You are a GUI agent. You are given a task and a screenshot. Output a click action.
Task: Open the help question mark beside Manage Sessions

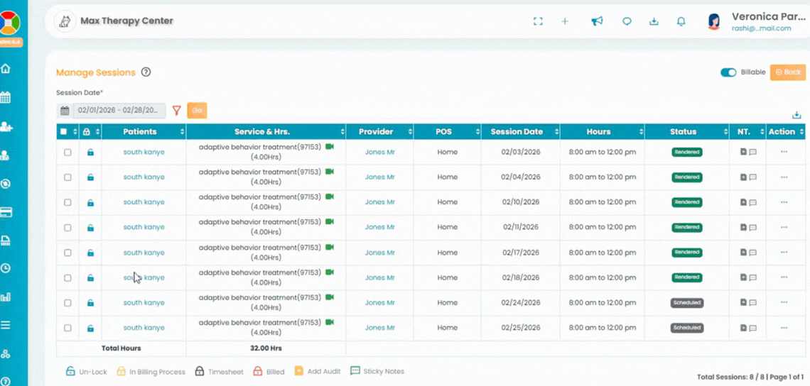point(146,72)
